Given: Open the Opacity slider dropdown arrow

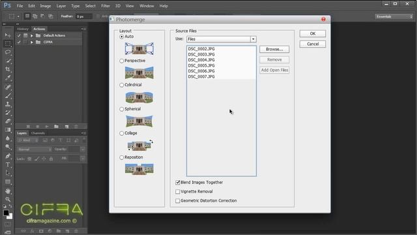Looking at the screenshot, I should 83,149.
